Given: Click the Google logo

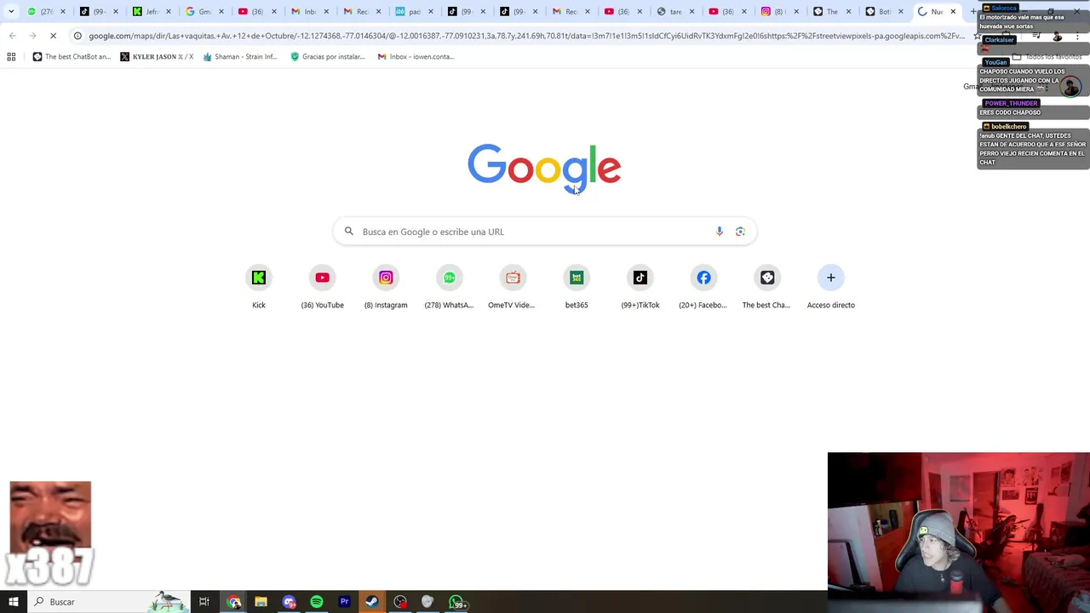Looking at the screenshot, I should [544, 169].
